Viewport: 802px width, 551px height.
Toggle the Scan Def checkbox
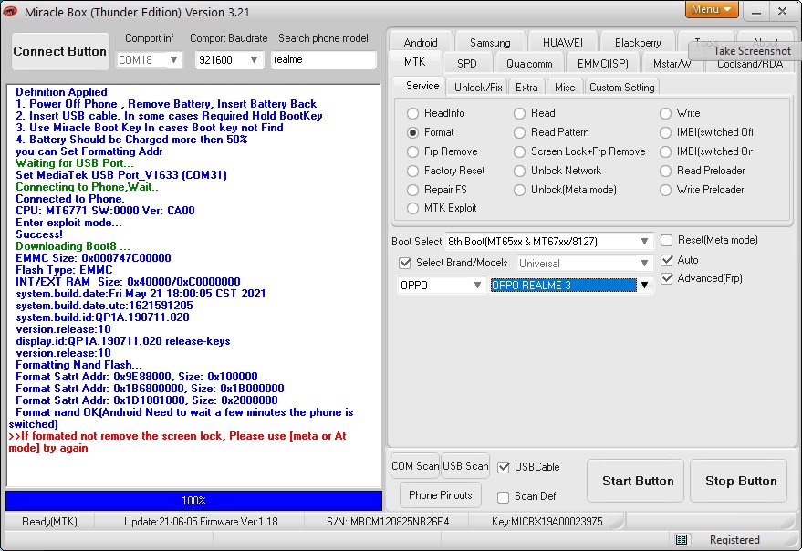pyautogui.click(x=504, y=497)
